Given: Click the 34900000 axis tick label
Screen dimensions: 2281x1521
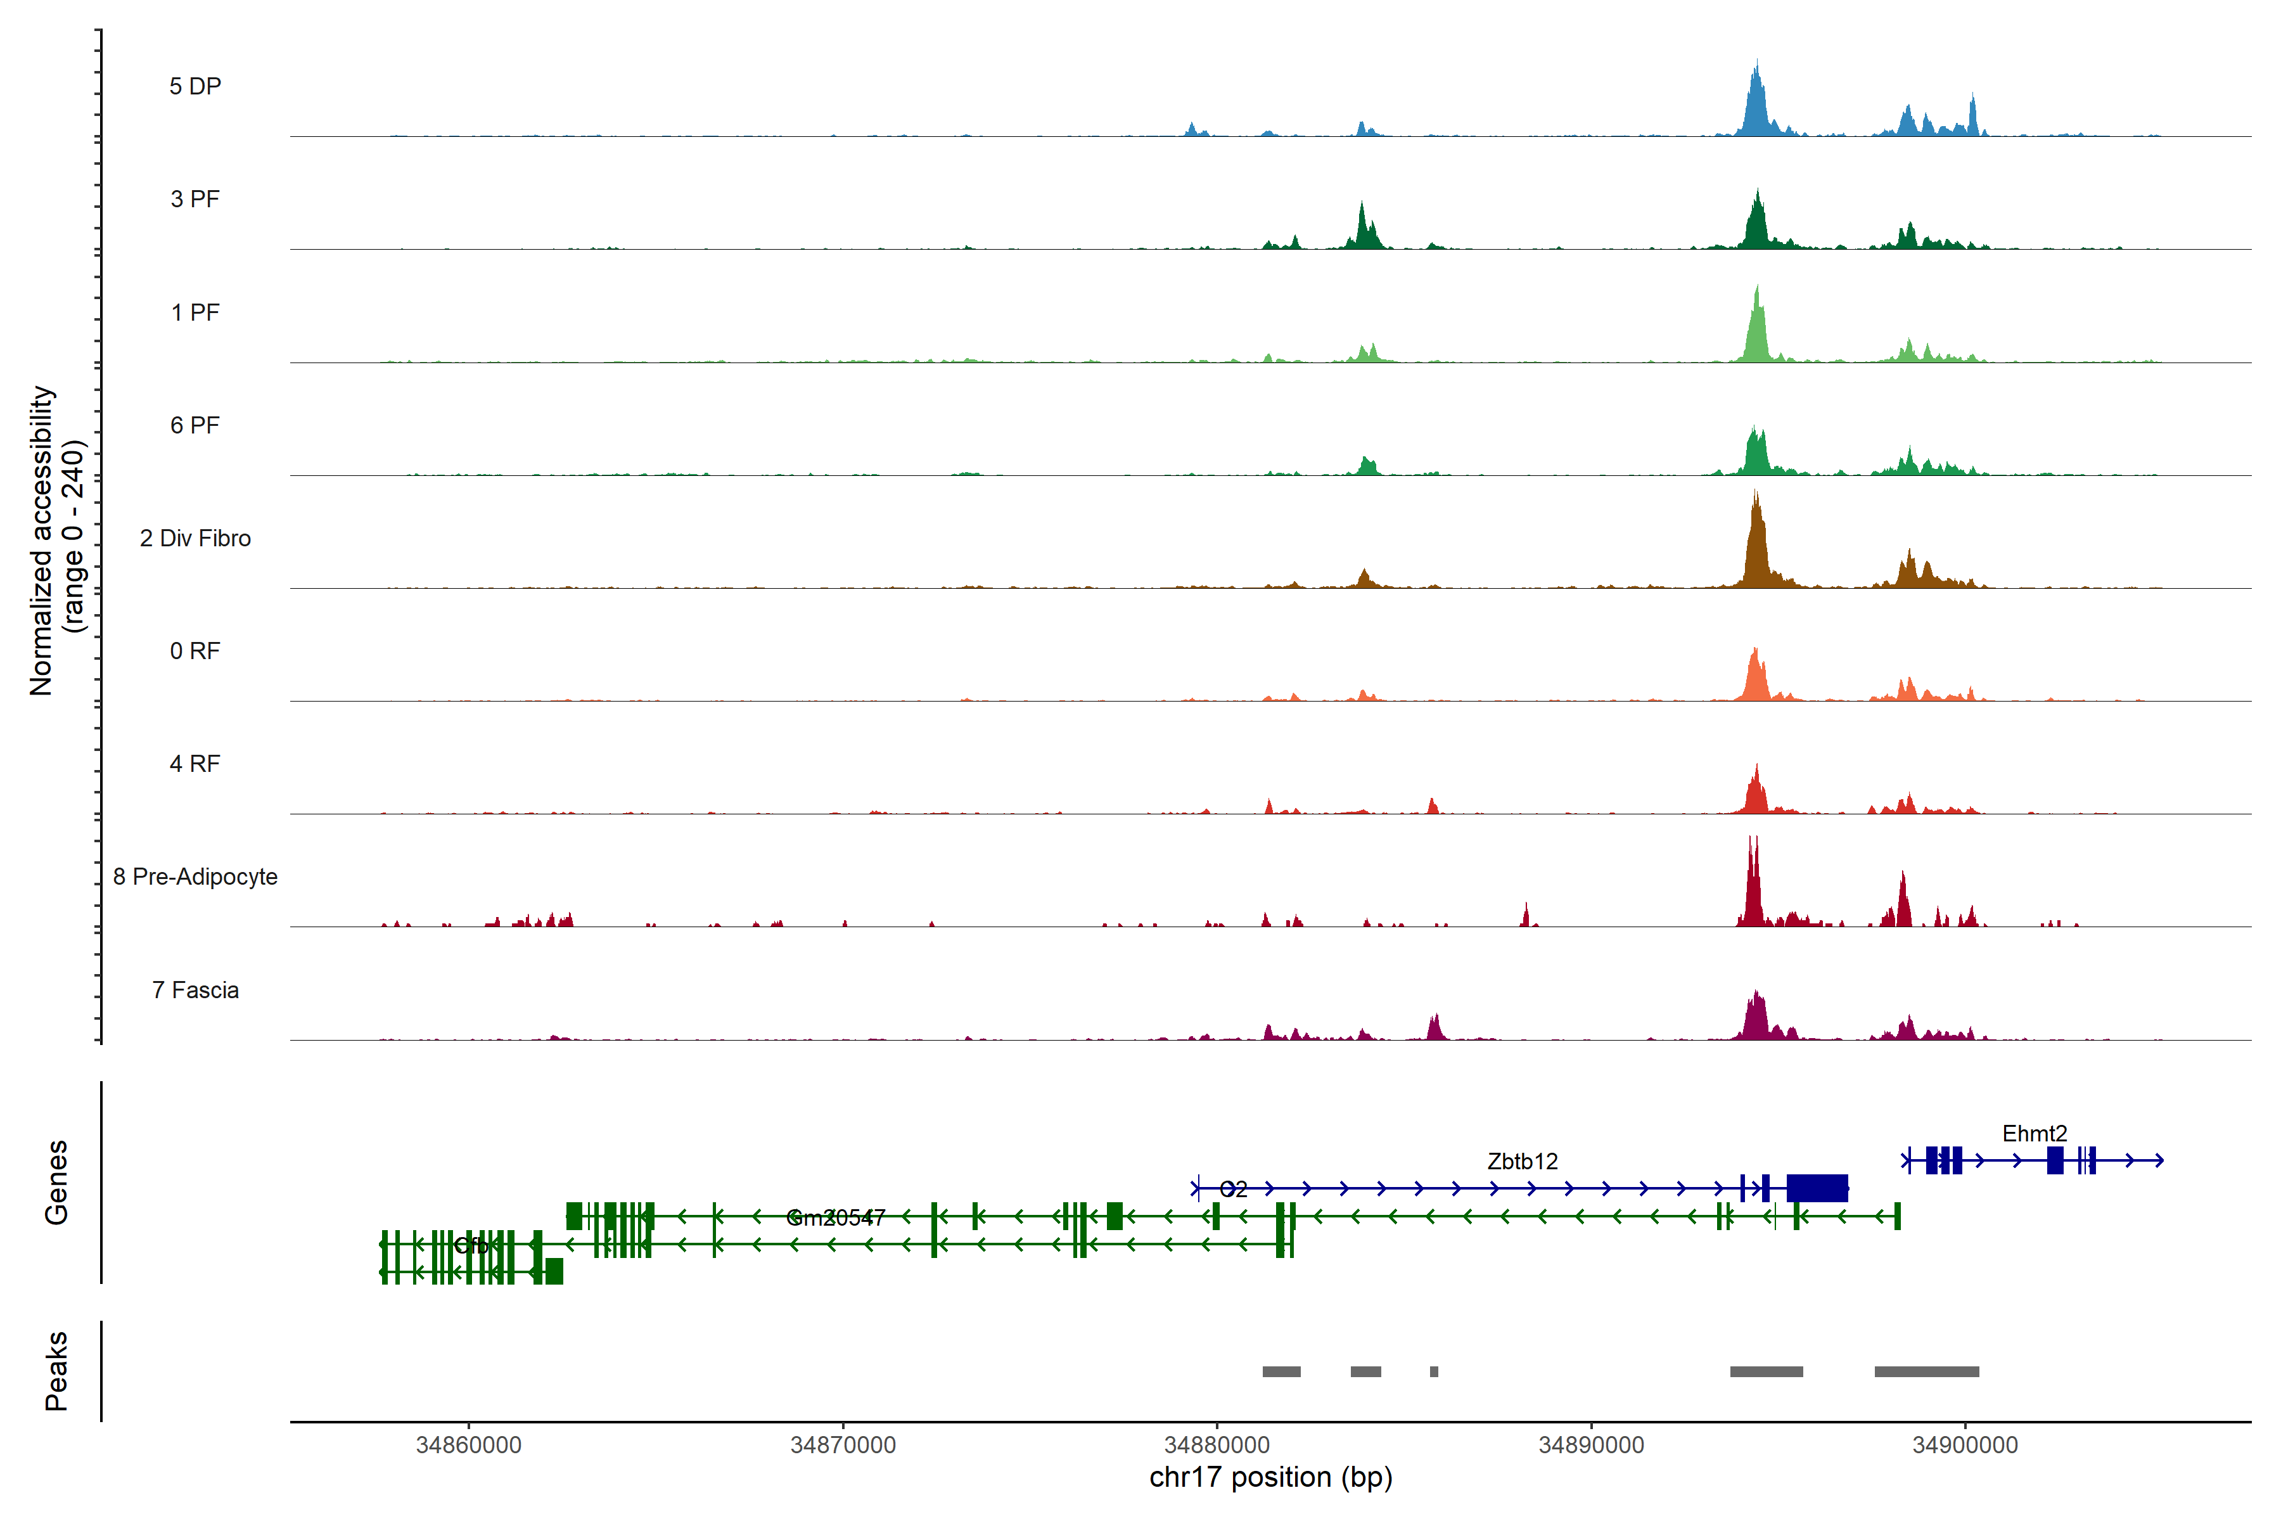Looking at the screenshot, I should (1965, 1444).
